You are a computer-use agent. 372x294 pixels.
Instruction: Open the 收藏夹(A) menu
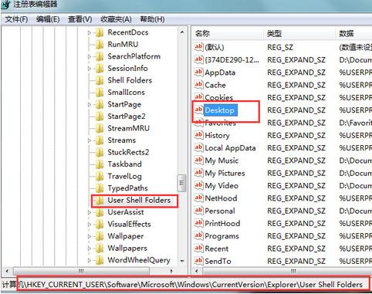click(116, 19)
